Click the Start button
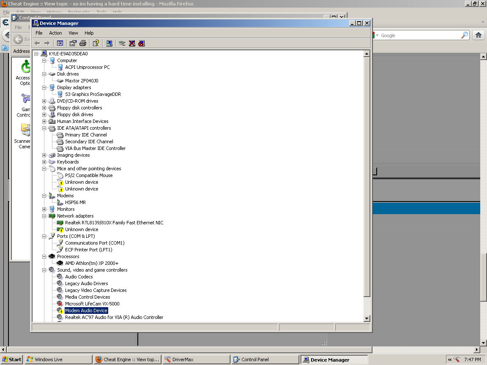 (11, 360)
